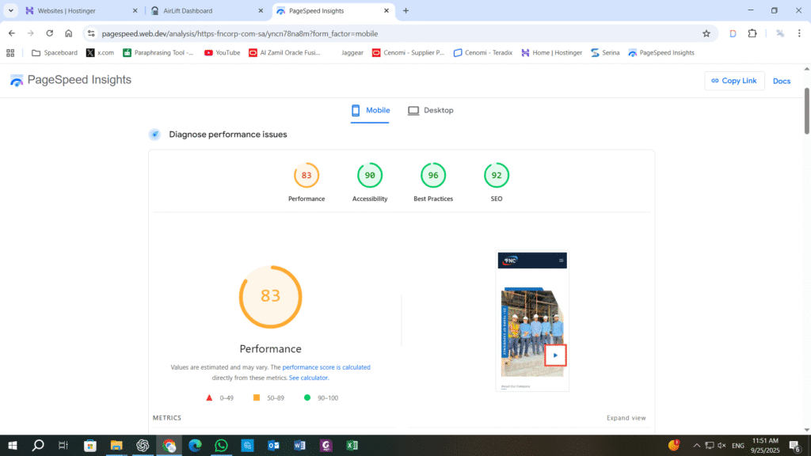Viewport: 811px width, 456px height.
Task: Open a new browser tab
Action: click(x=406, y=11)
